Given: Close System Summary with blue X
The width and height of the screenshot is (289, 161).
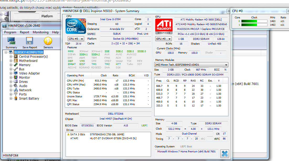Looking at the screenshot, I should (x=225, y=154).
